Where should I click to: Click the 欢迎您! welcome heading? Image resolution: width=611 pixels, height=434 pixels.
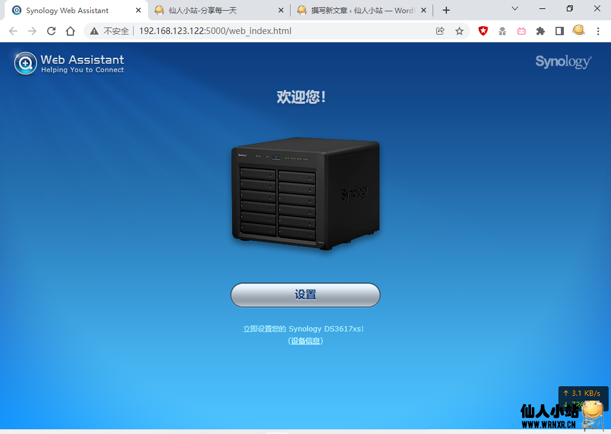[301, 97]
